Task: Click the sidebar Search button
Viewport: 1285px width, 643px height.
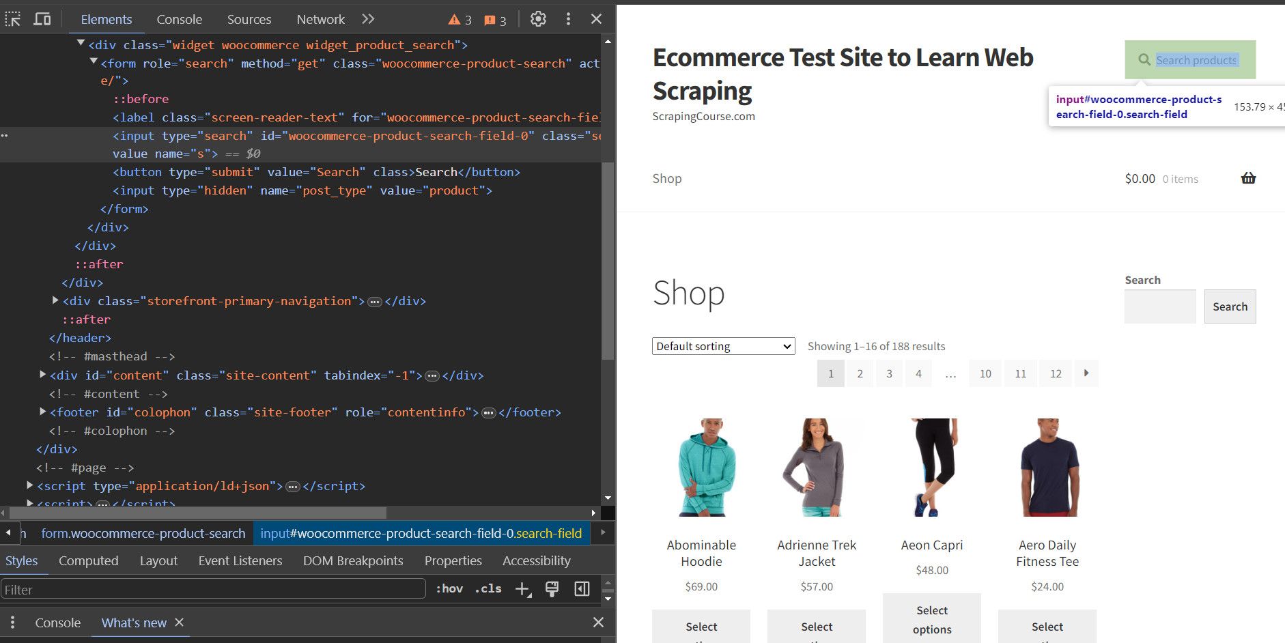Action: (x=1230, y=306)
